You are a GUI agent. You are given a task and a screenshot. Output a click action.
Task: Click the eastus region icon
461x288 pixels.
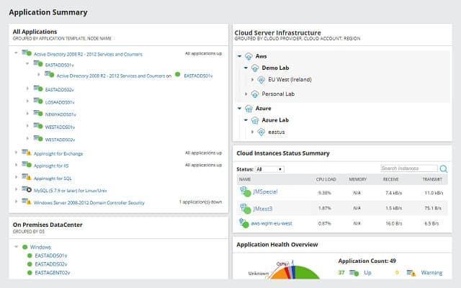[x=261, y=132]
